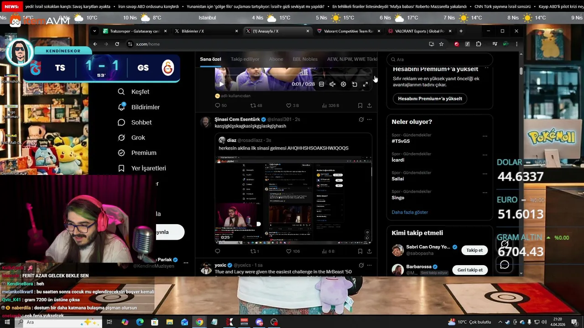Open Keşfet from the X sidebar
This screenshot has width=584, height=328.
133,92
